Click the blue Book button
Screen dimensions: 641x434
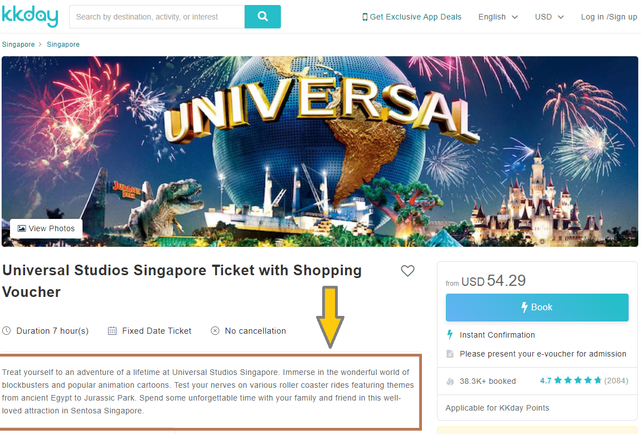click(x=537, y=308)
